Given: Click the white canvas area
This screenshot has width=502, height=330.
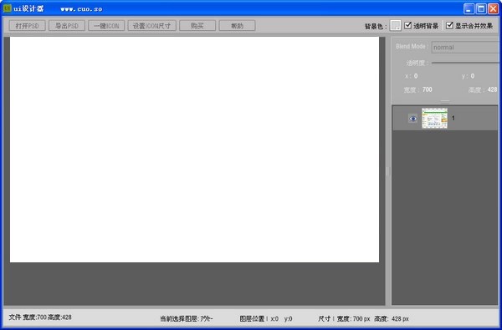Looking at the screenshot, I should pos(194,150).
